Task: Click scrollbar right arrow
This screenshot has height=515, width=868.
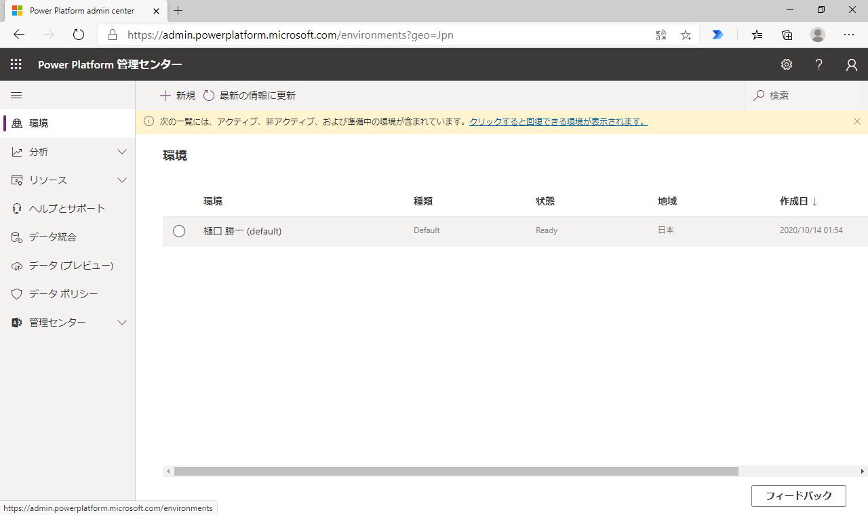Action: coord(863,471)
